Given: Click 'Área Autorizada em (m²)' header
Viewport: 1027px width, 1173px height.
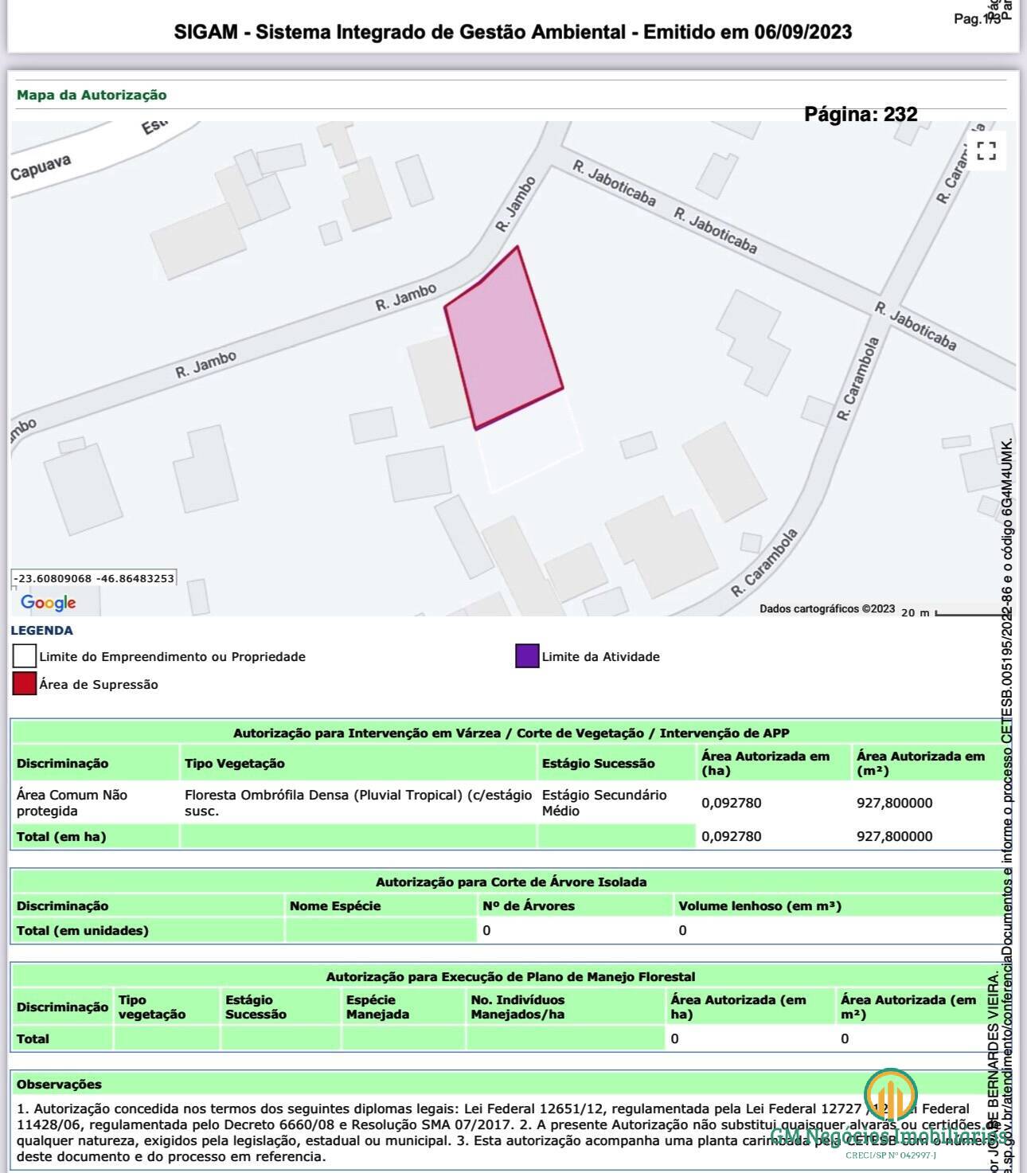Looking at the screenshot, I should 920,763.
